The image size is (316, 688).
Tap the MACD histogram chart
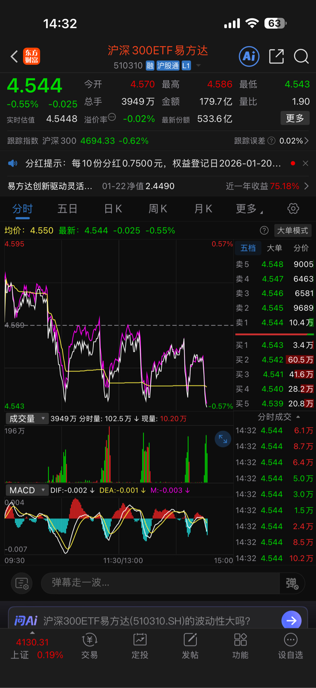pyautogui.click(x=119, y=526)
